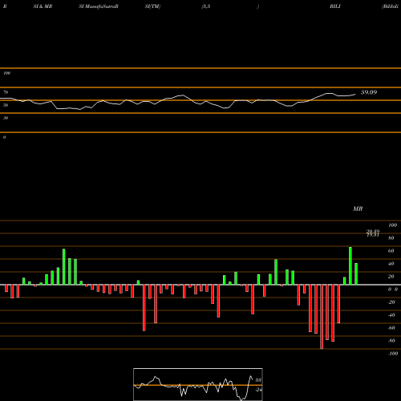Open the small RSI preview chart thumbnail
Screen dimensions: 401x401
pos(198,384)
